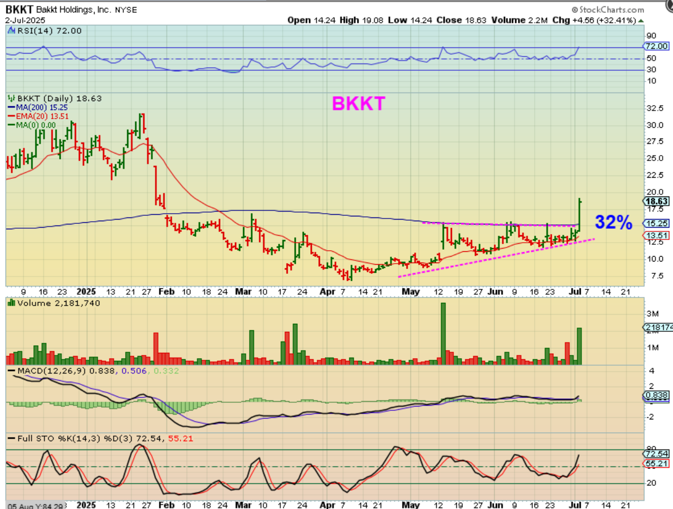This screenshot has width=673, height=509.
Task: Click the magenta BKKT chart title
Action: (x=359, y=104)
